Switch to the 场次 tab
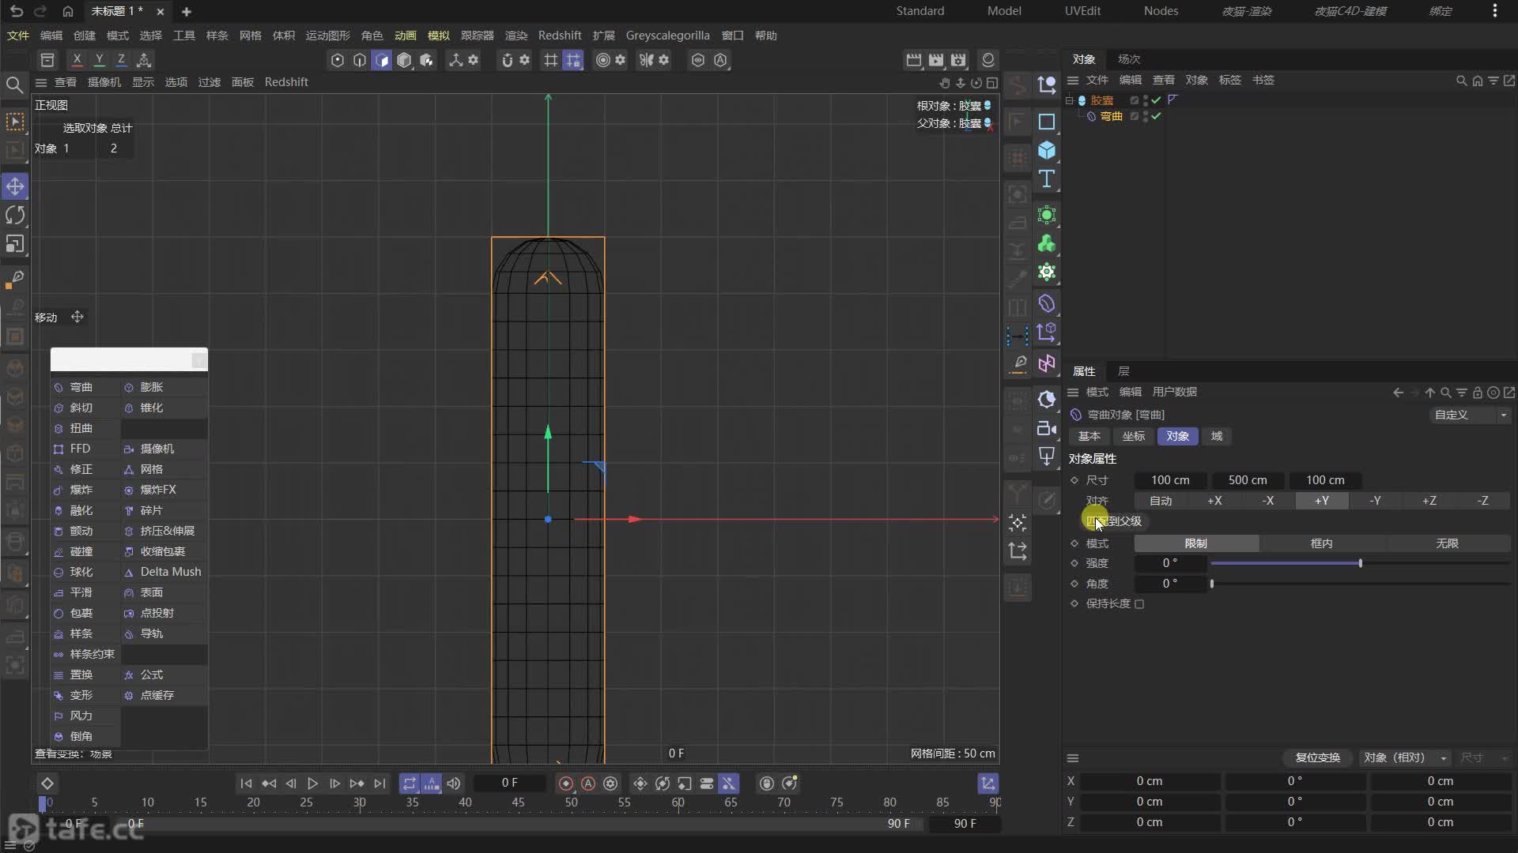This screenshot has width=1518, height=853. click(x=1129, y=59)
